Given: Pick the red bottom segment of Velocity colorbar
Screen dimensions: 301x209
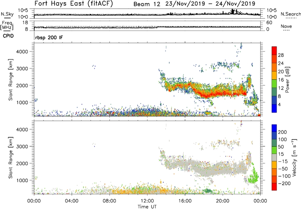Looking at the screenshot, I should pos(274,187).
